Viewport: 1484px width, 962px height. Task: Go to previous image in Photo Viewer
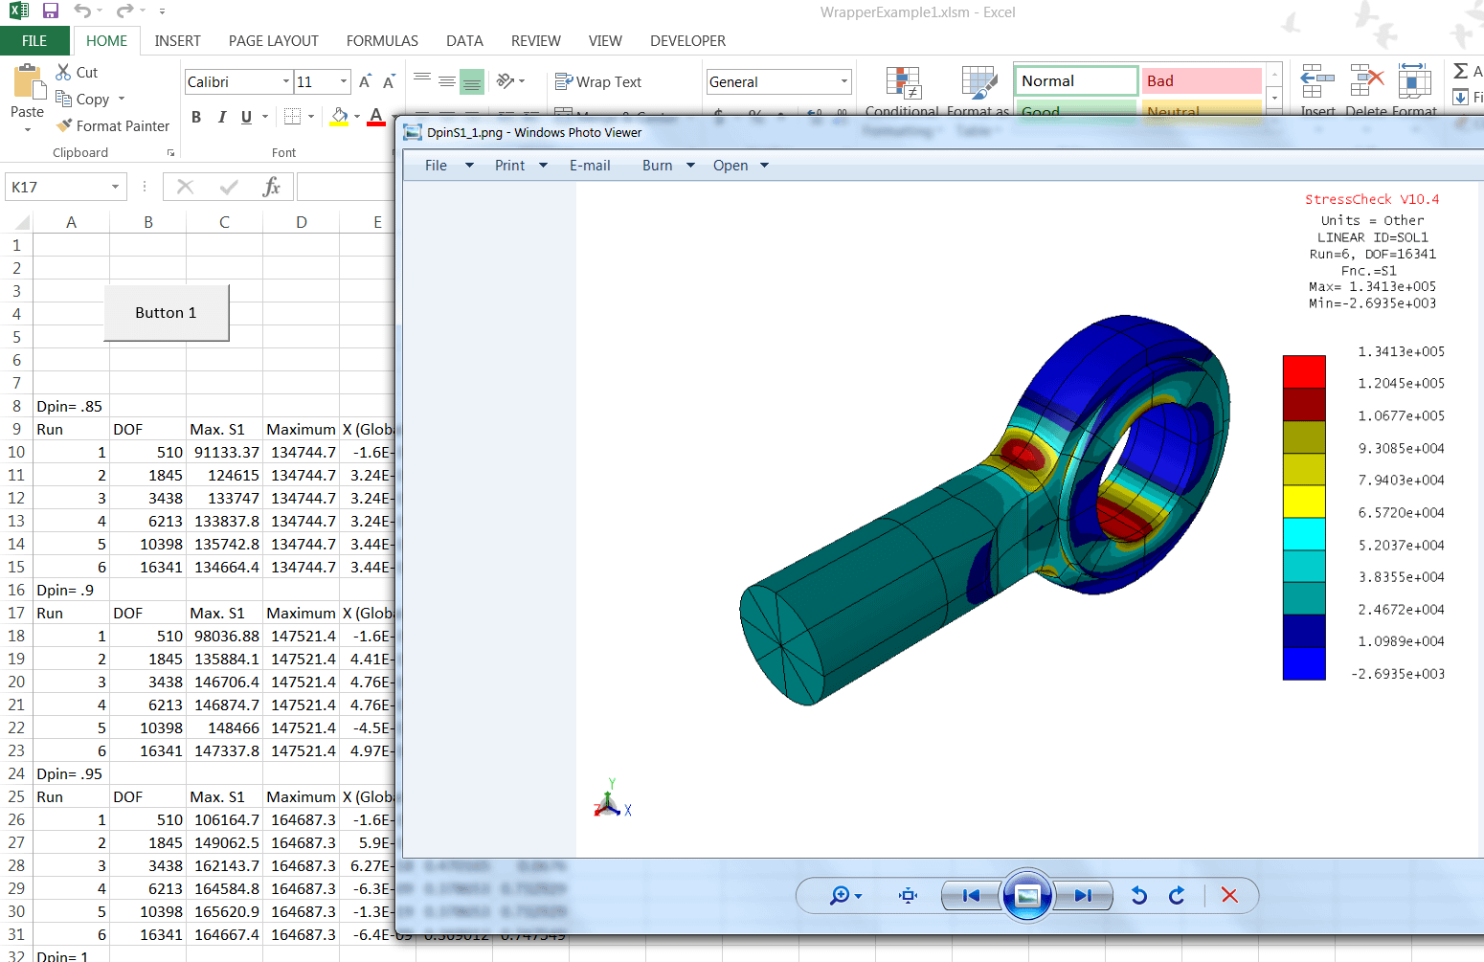click(x=971, y=896)
